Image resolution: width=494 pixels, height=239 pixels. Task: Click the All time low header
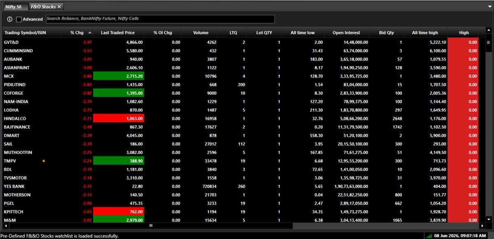(x=303, y=32)
